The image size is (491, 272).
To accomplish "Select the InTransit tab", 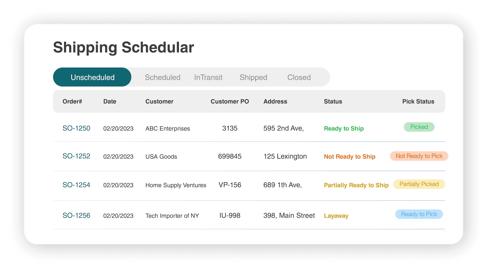I will pos(208,77).
